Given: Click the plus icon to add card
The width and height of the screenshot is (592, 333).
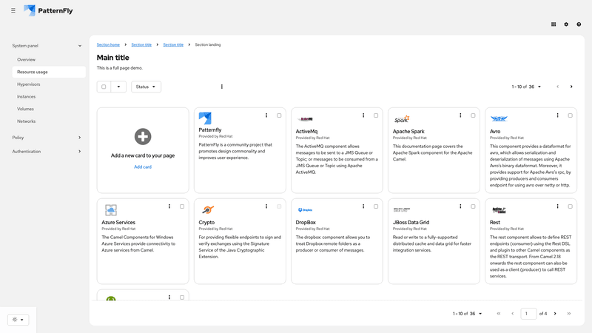Looking at the screenshot, I should 143,137.
